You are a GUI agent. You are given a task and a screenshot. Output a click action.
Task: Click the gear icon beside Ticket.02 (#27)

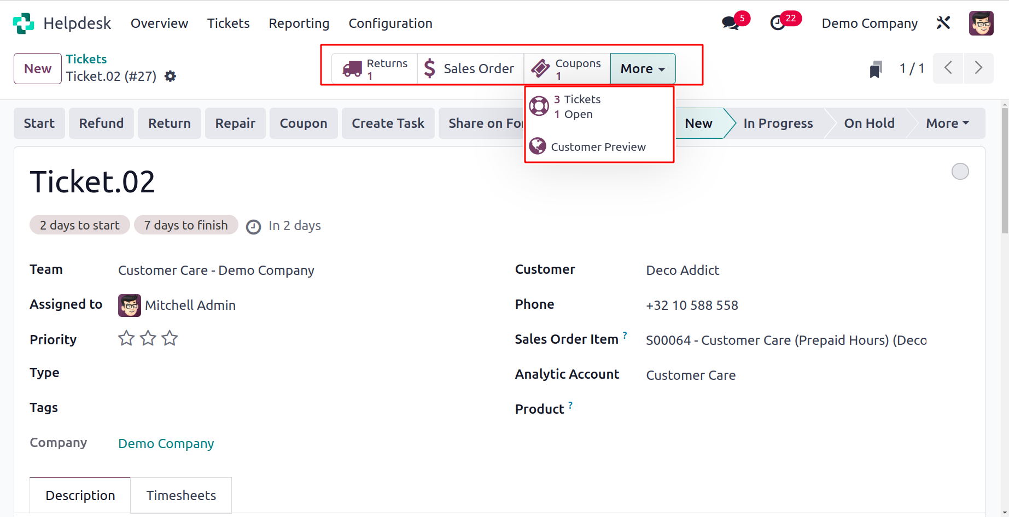[x=171, y=76]
